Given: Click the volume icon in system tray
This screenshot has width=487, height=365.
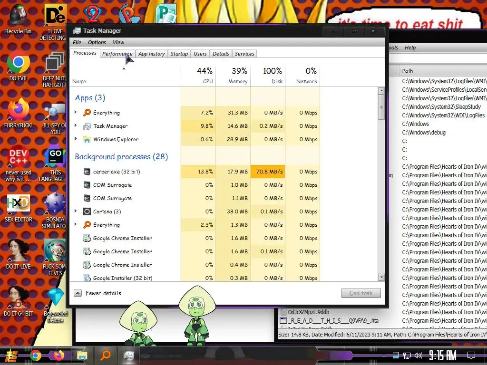Looking at the screenshot, I should 419,355.
